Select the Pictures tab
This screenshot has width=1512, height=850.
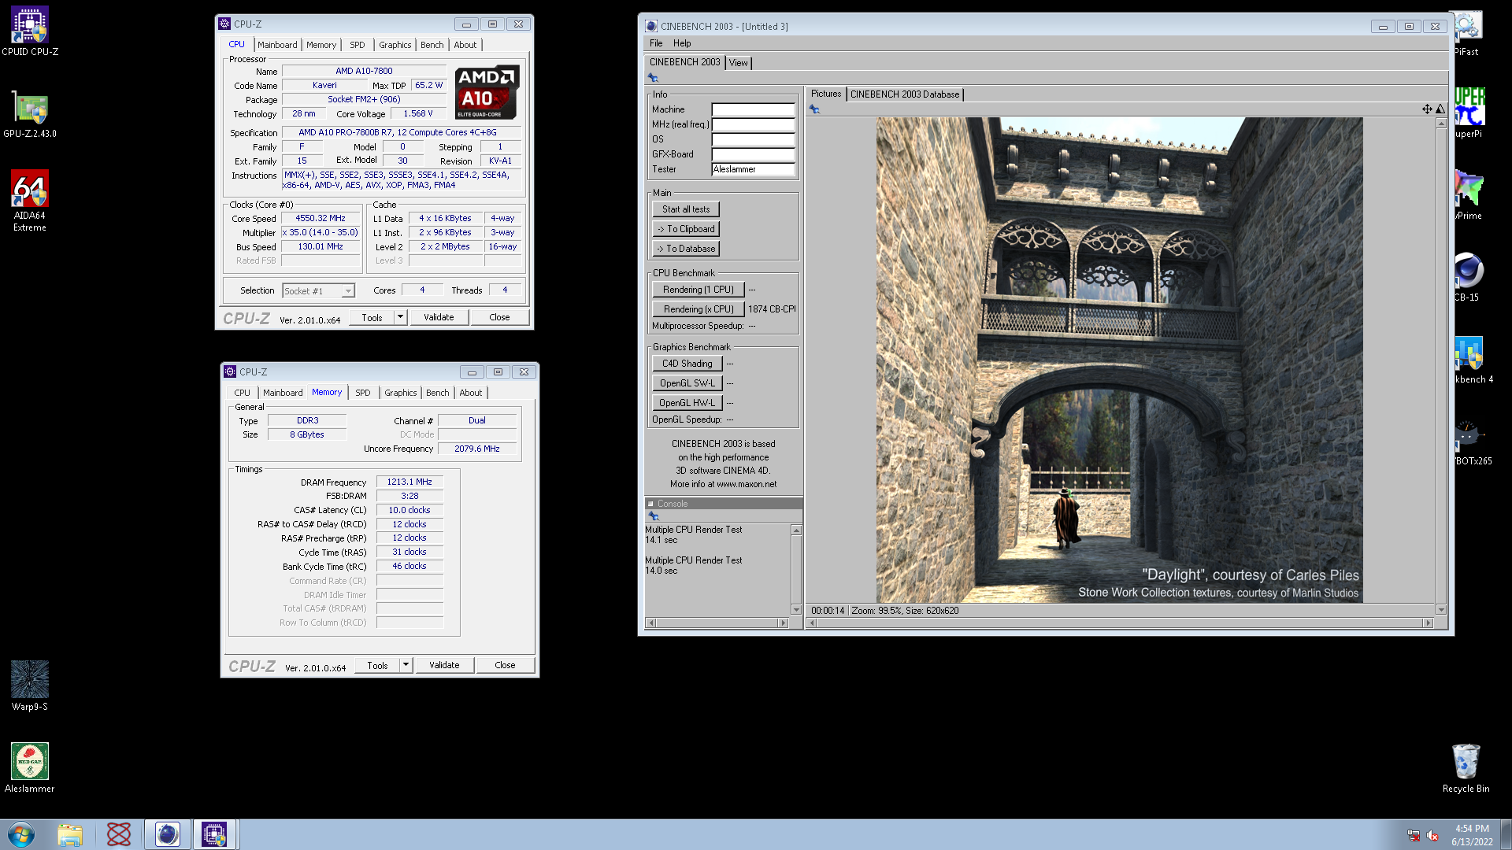(826, 94)
